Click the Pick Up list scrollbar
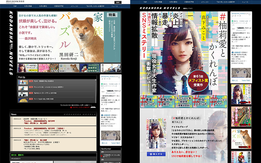The height and width of the screenshot is (163, 261). coord(96,91)
